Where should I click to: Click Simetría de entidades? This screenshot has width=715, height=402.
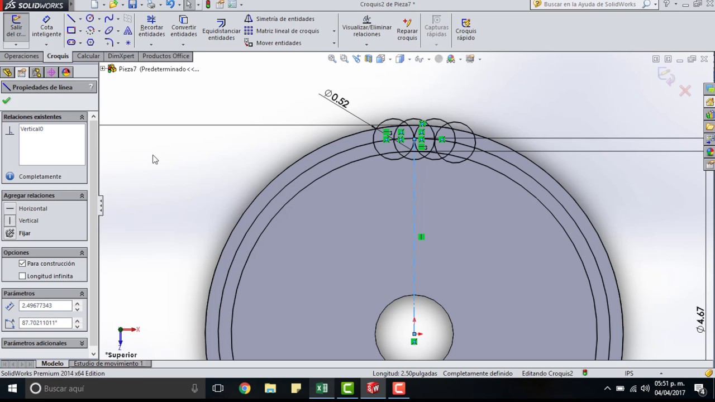[279, 18]
